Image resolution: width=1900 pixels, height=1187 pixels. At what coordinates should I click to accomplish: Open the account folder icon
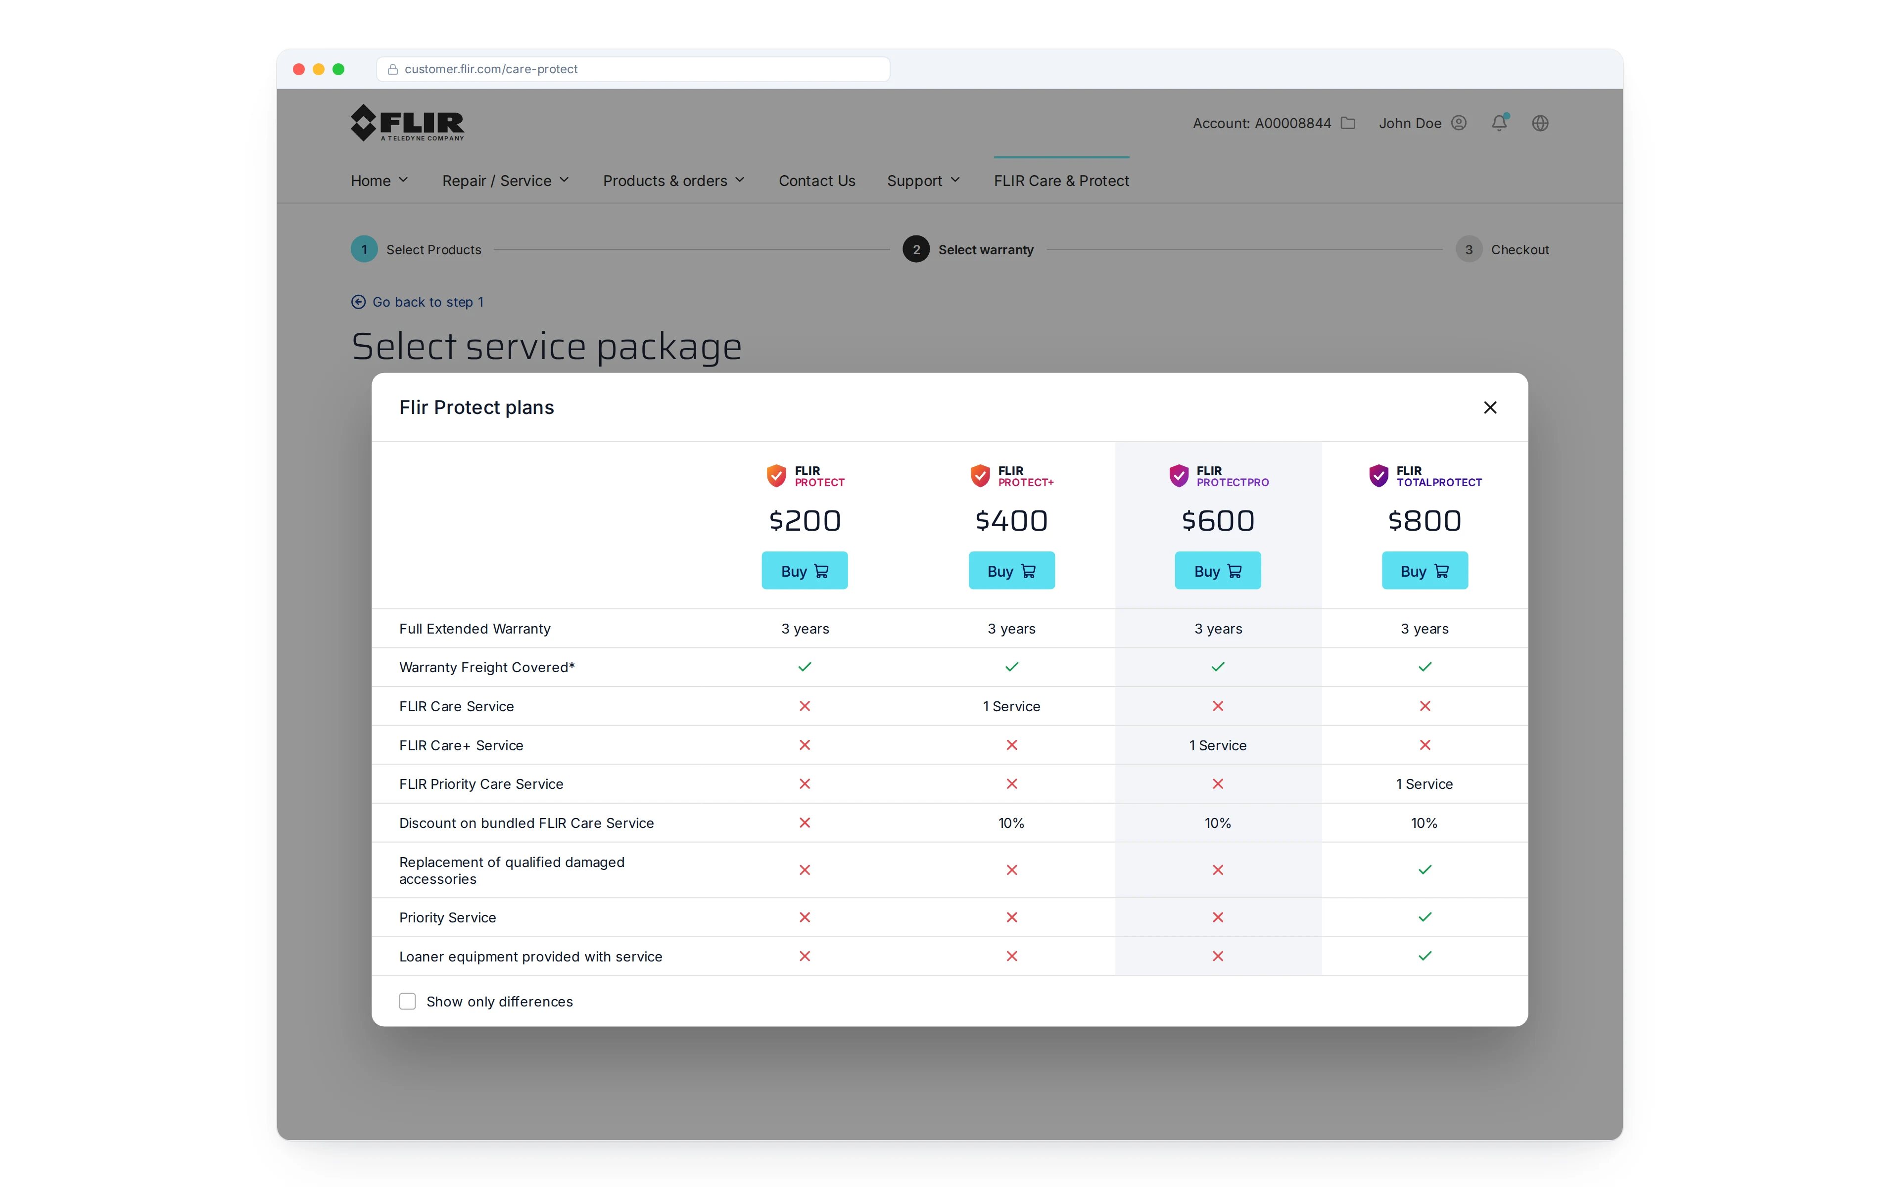[x=1348, y=123]
